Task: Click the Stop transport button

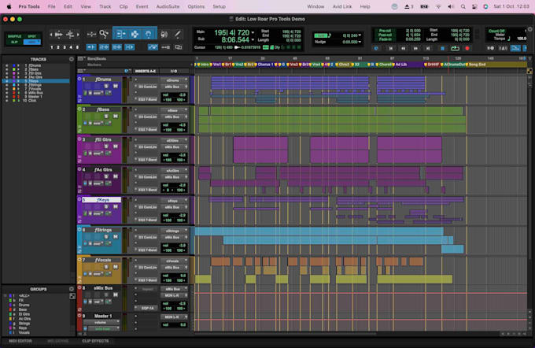Action: click(x=442, y=49)
